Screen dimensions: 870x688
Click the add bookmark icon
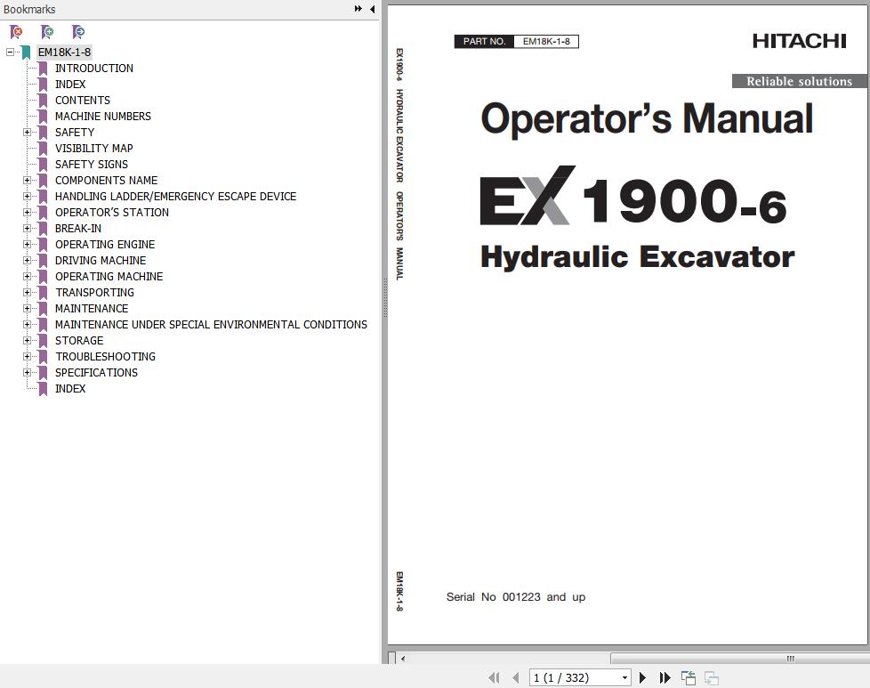click(47, 32)
